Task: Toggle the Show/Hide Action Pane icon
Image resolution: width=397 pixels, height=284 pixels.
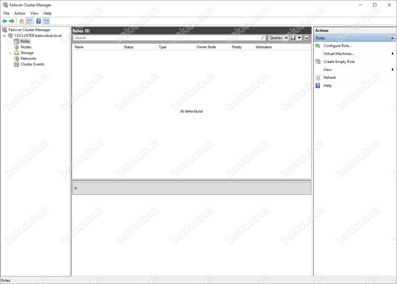Action: 46,21
